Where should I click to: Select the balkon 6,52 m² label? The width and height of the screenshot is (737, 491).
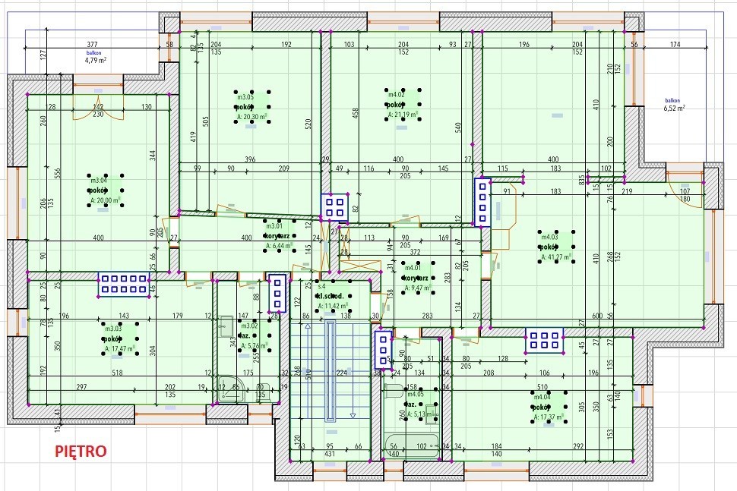(x=675, y=104)
